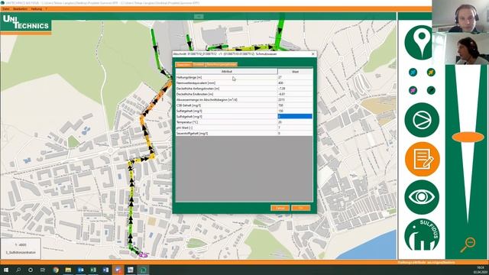Select the first orange tab in dialog
This screenshot has width=489, height=275.
click(183, 64)
